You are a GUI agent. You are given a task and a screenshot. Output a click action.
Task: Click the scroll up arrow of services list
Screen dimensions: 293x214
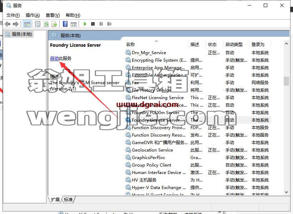tap(286, 44)
